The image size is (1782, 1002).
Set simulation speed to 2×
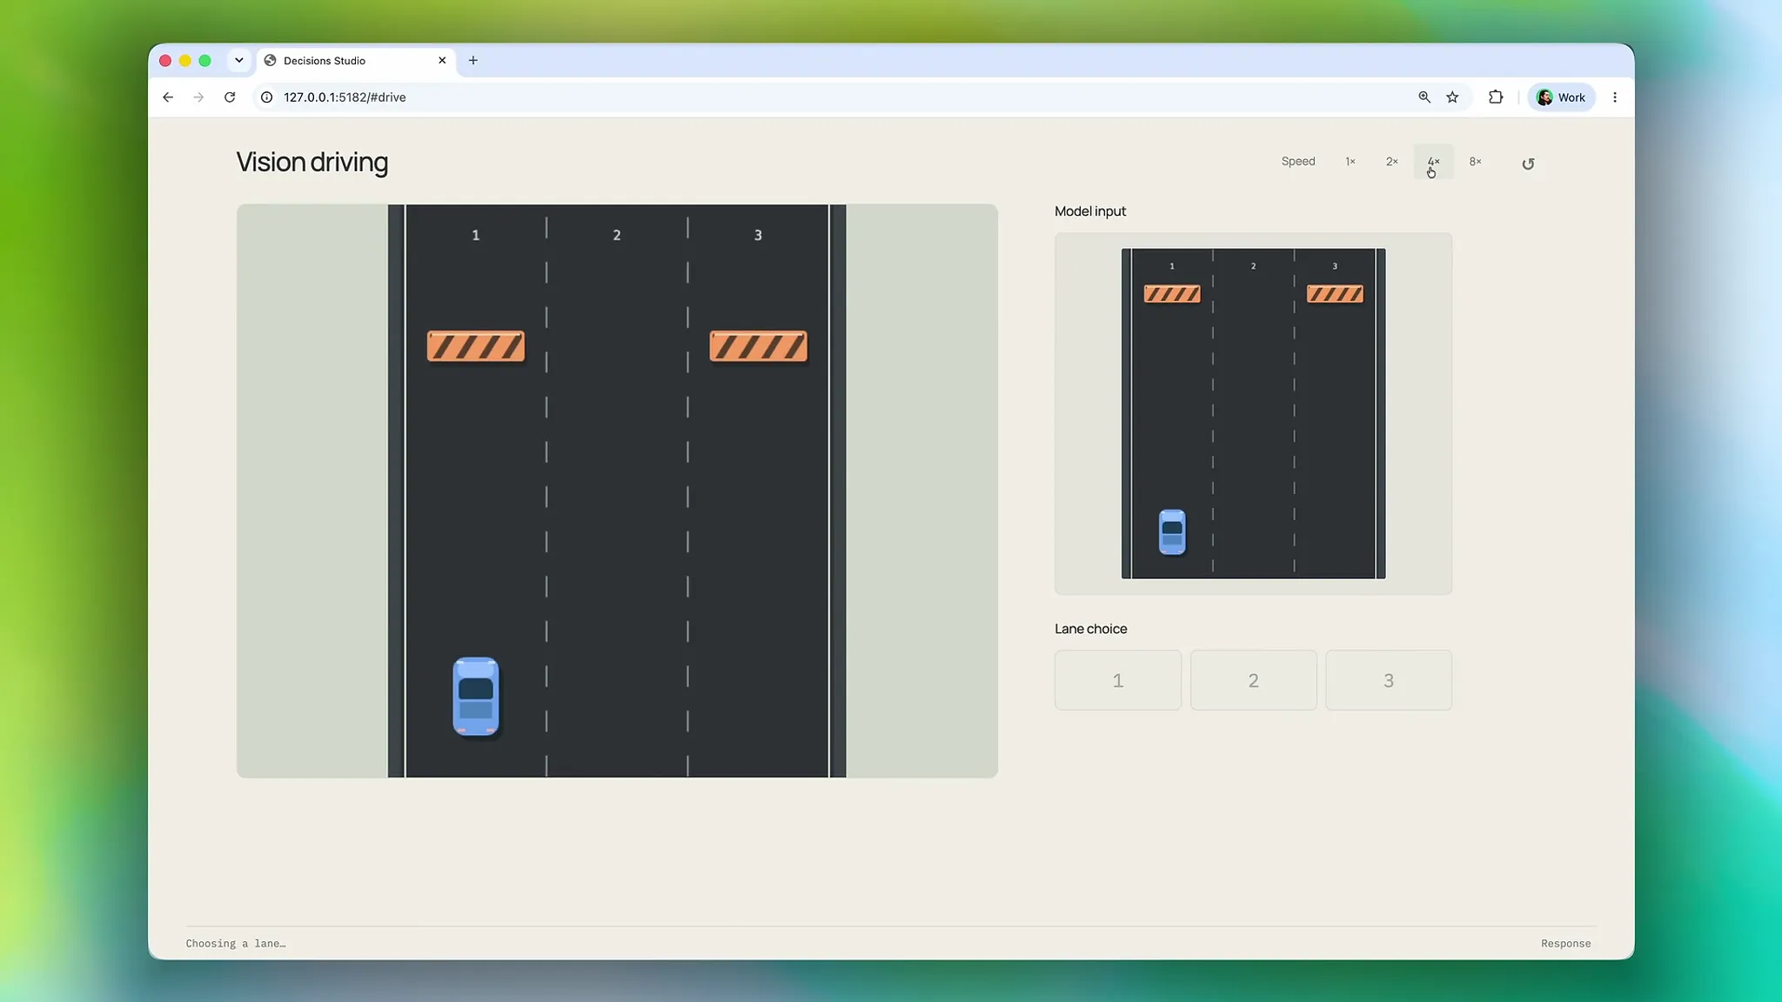click(x=1392, y=162)
